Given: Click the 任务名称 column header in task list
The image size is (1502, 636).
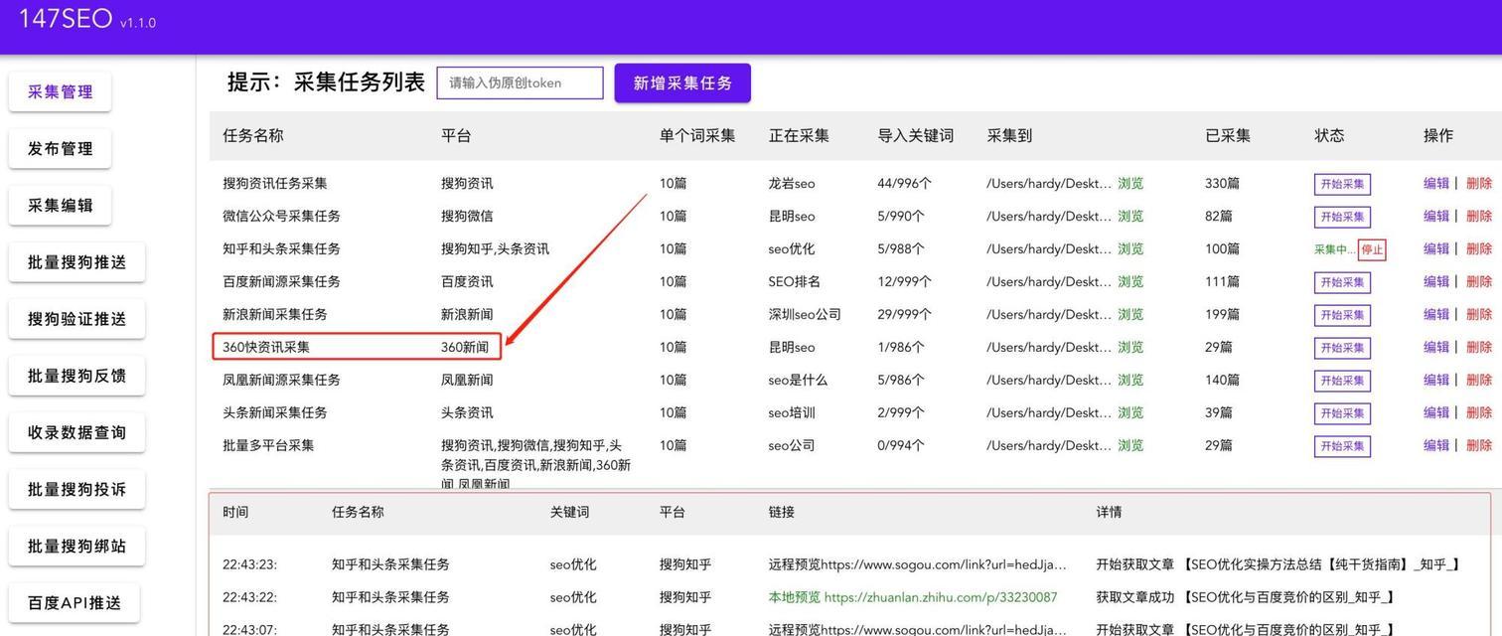Looking at the screenshot, I should [x=252, y=135].
